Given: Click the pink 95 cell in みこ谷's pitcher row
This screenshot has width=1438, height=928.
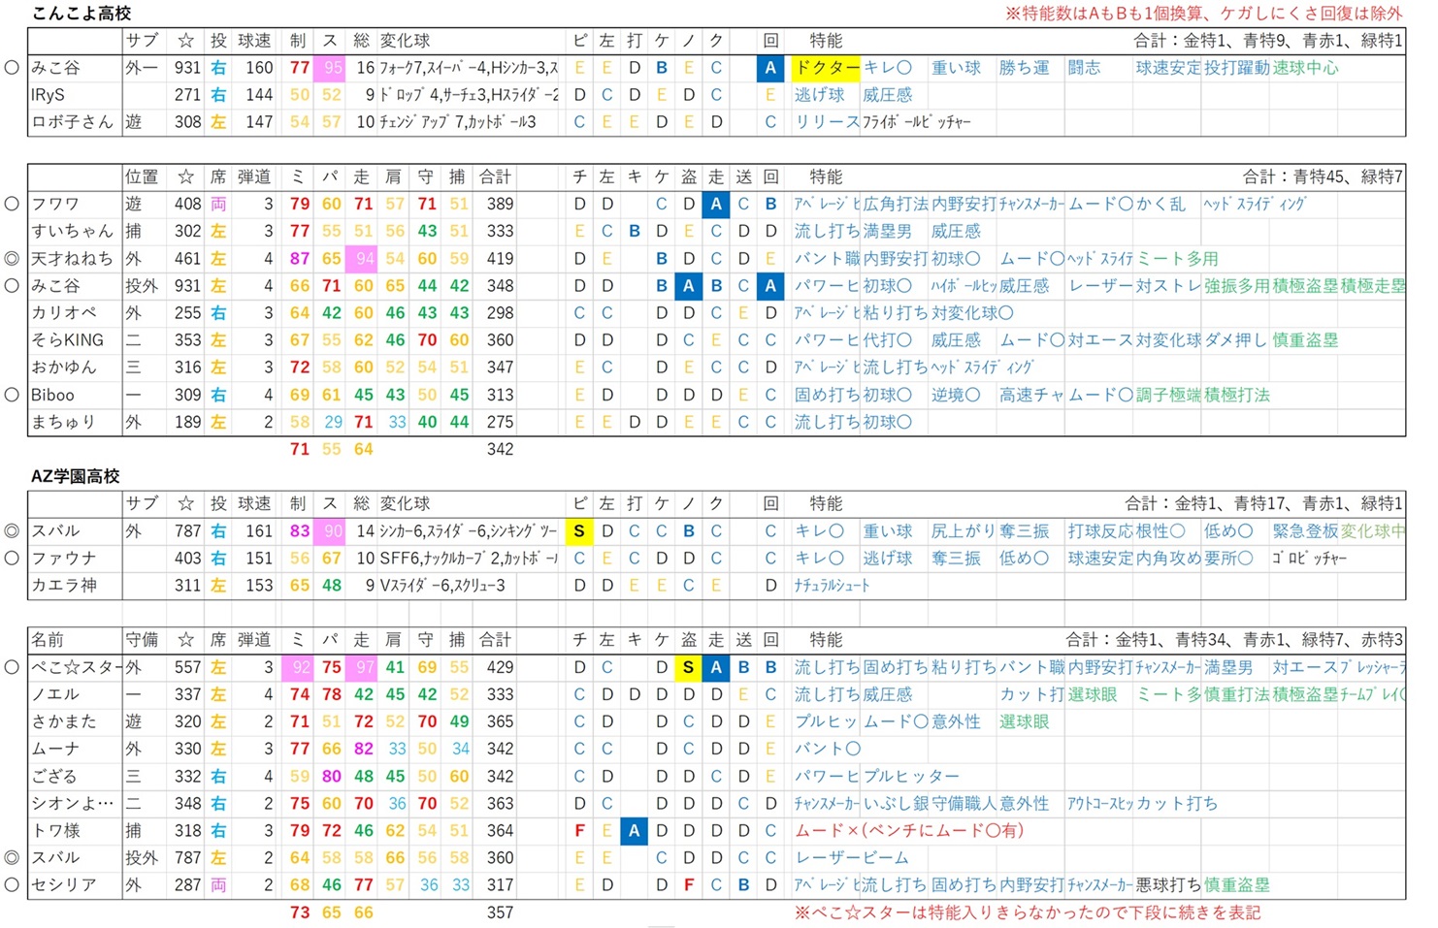Looking at the screenshot, I should point(332,68).
